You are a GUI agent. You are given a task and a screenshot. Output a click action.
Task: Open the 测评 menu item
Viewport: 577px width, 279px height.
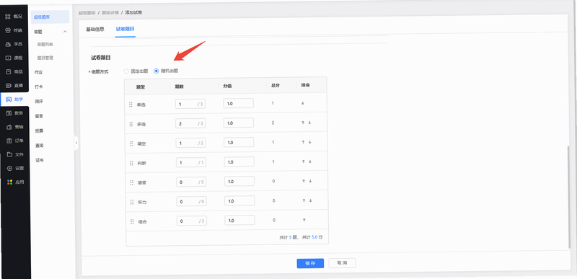tap(39, 102)
